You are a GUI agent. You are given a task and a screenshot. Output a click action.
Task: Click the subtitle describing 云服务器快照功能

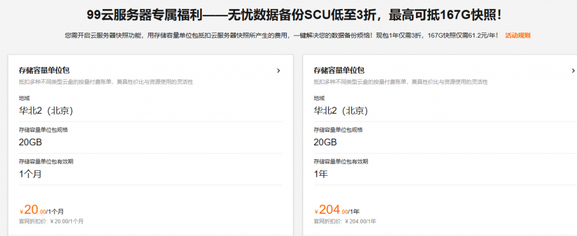(282, 35)
